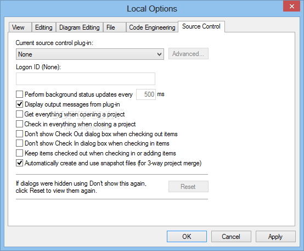The height and width of the screenshot is (251, 304).
Task: Enable Get everything when opening a project
Action: 19,114
